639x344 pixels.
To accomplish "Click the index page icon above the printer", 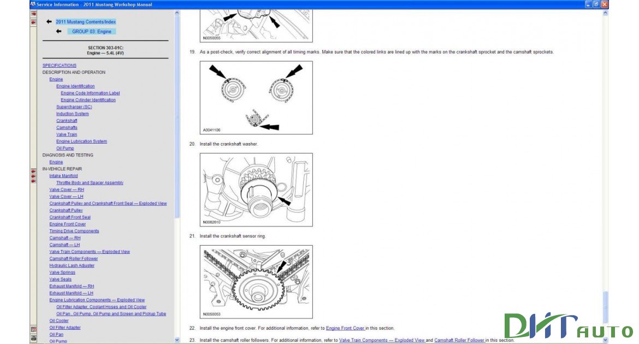I will coord(33,329).
